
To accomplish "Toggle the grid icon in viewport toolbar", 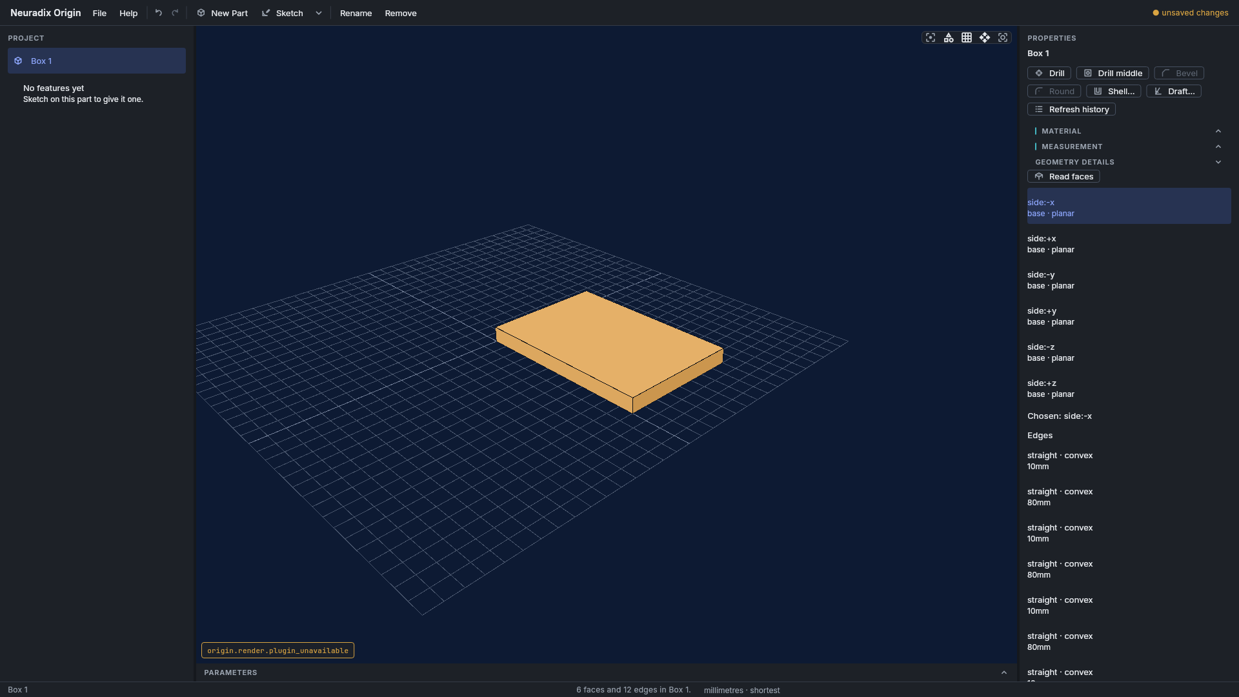I will [967, 37].
